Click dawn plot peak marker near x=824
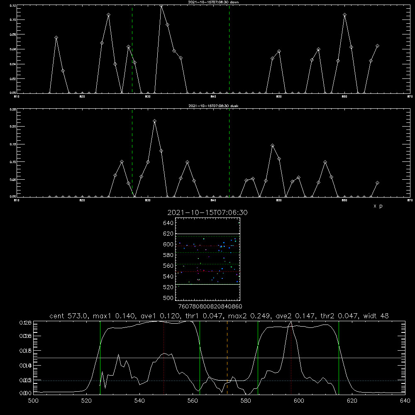This screenshot has width=415, height=415. coord(108,15)
